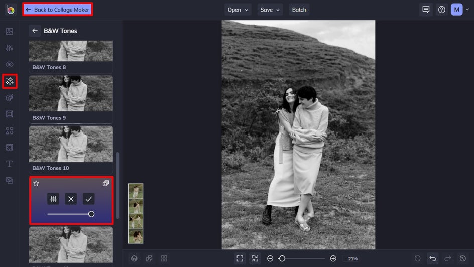474x267 pixels.
Task: Adjust the effect amount slider
Action: click(71, 214)
